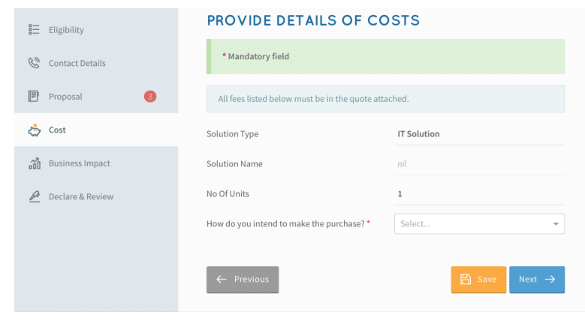Click the right arrow on Next button
585x320 pixels.
pyautogui.click(x=550, y=280)
